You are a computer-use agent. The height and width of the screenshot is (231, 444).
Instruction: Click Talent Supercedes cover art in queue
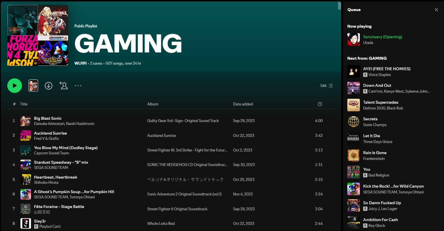[x=353, y=105]
